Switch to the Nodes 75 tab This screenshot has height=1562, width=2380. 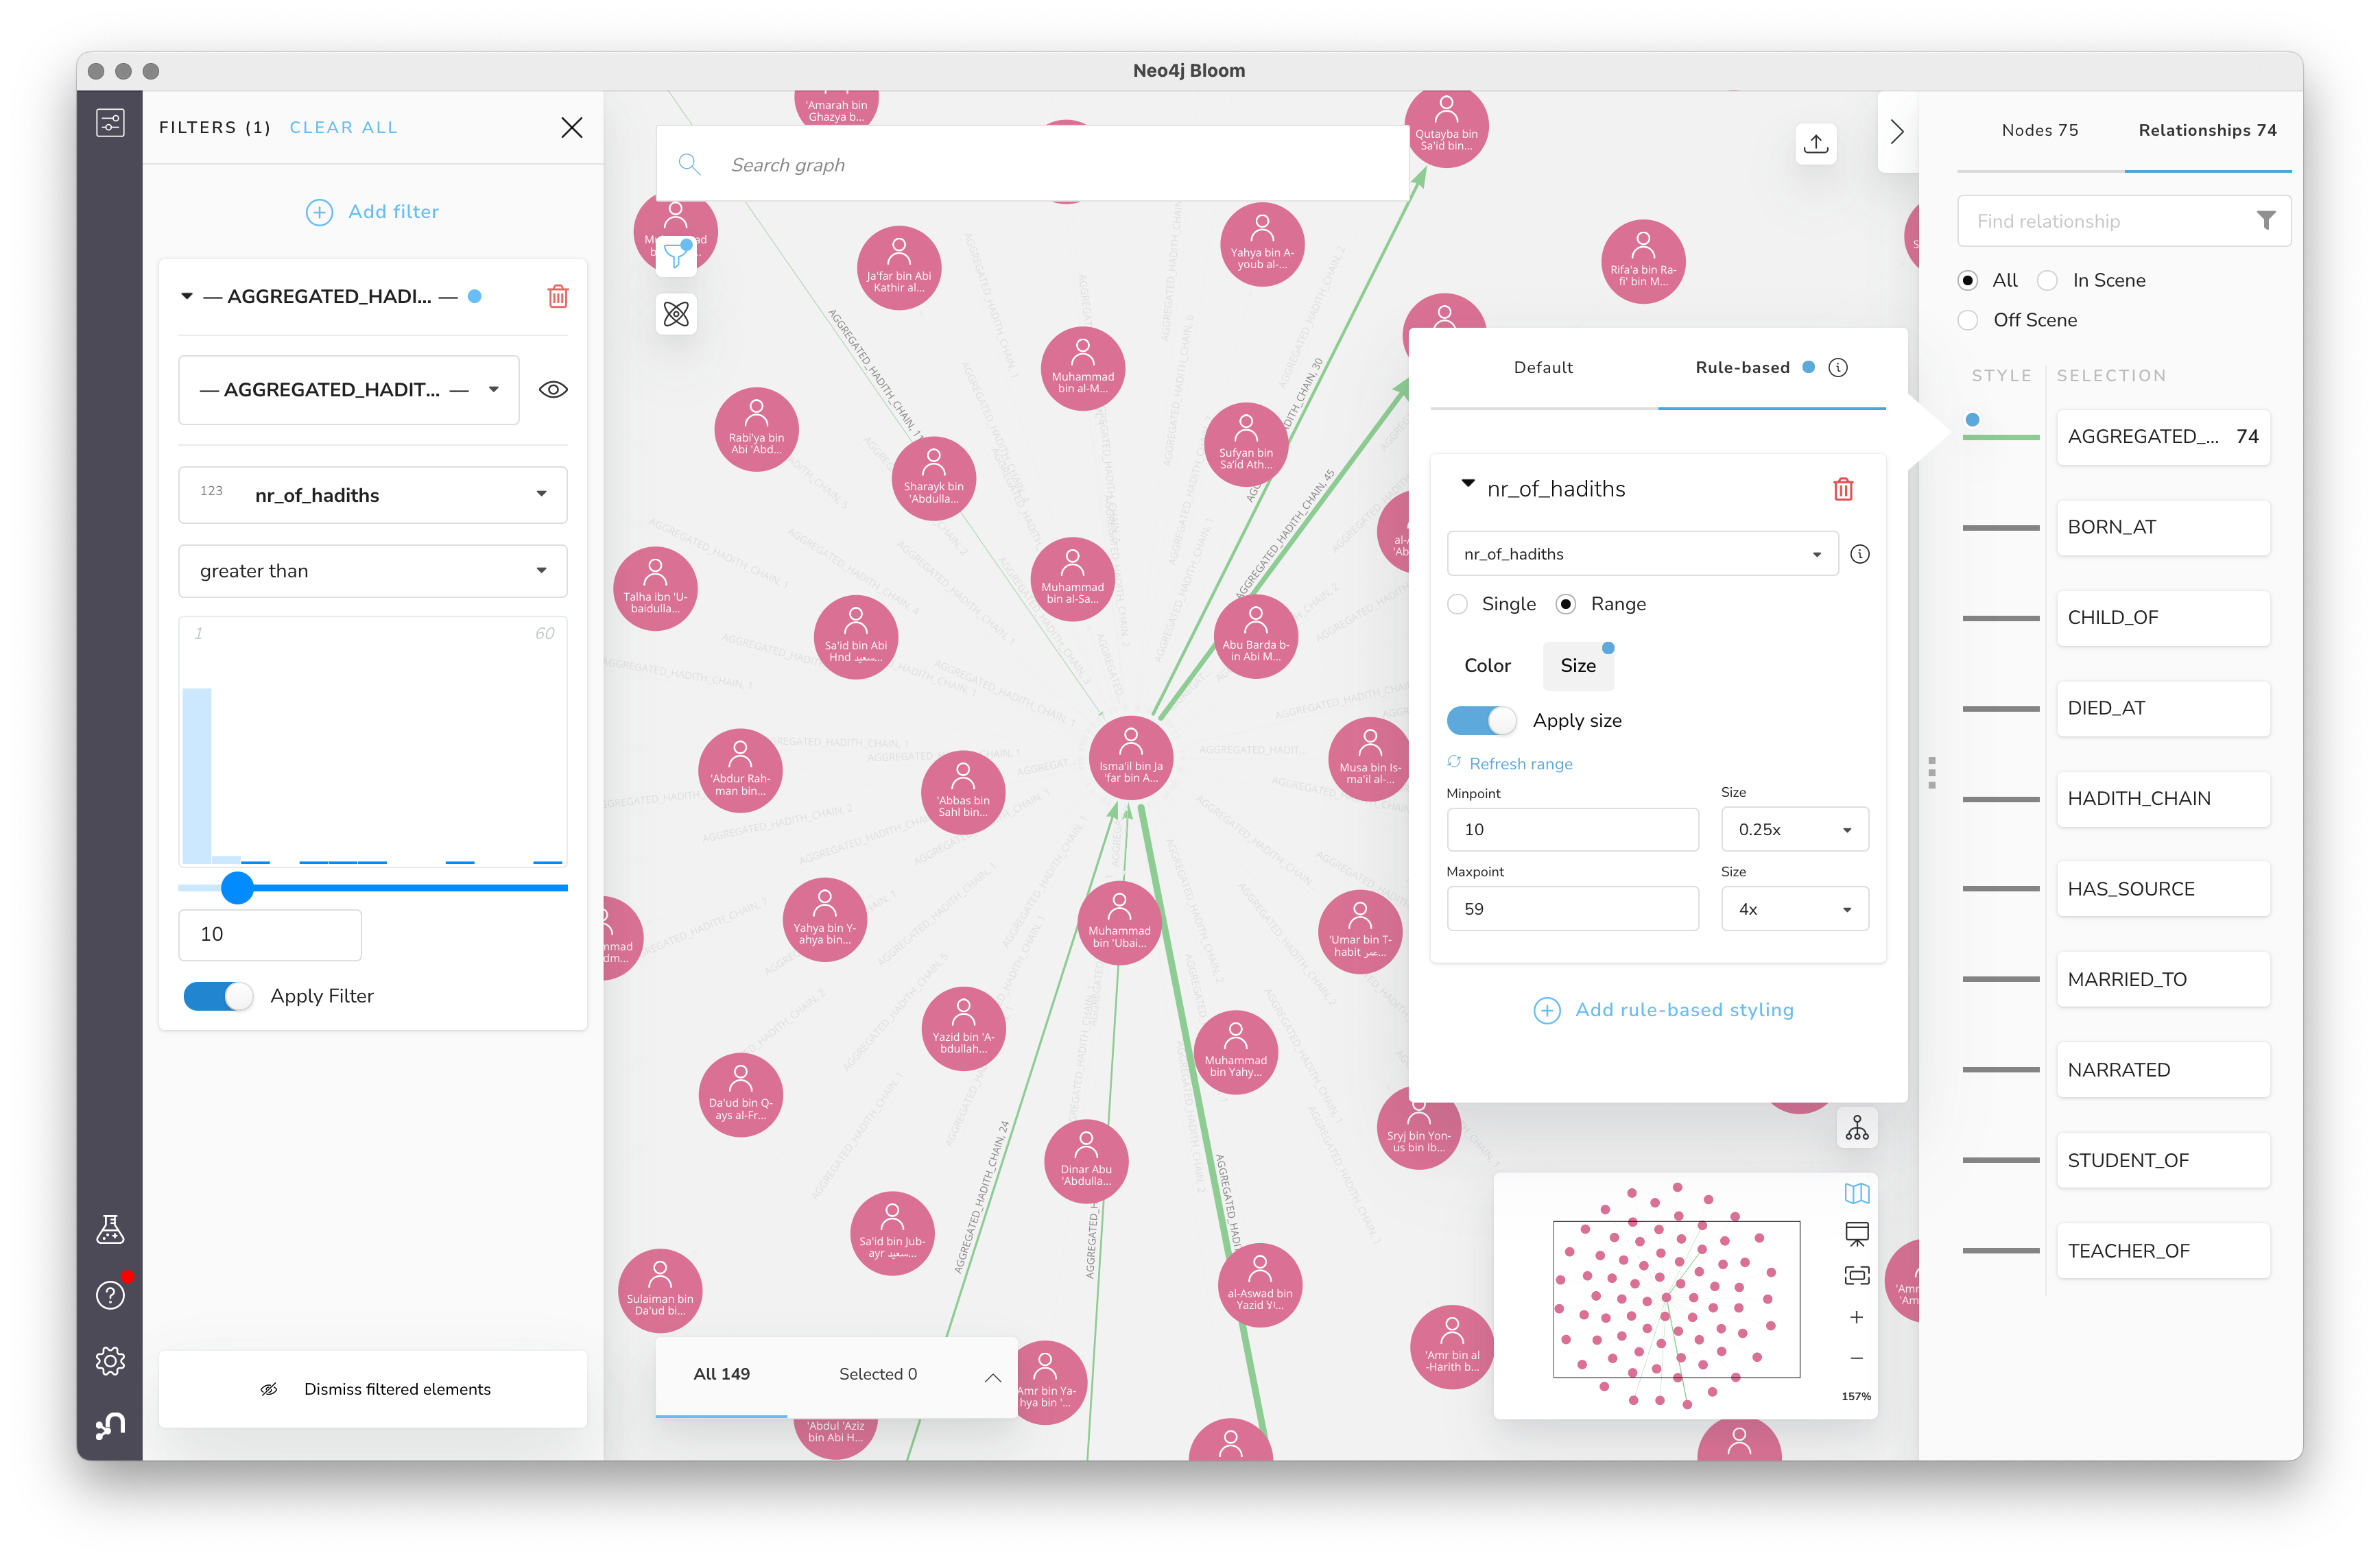click(2039, 130)
